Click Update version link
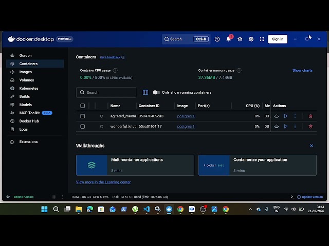 310,197
